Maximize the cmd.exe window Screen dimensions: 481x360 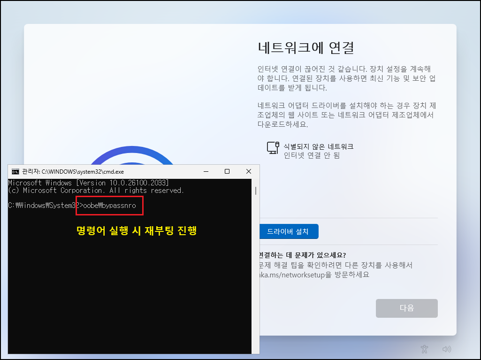(x=227, y=172)
